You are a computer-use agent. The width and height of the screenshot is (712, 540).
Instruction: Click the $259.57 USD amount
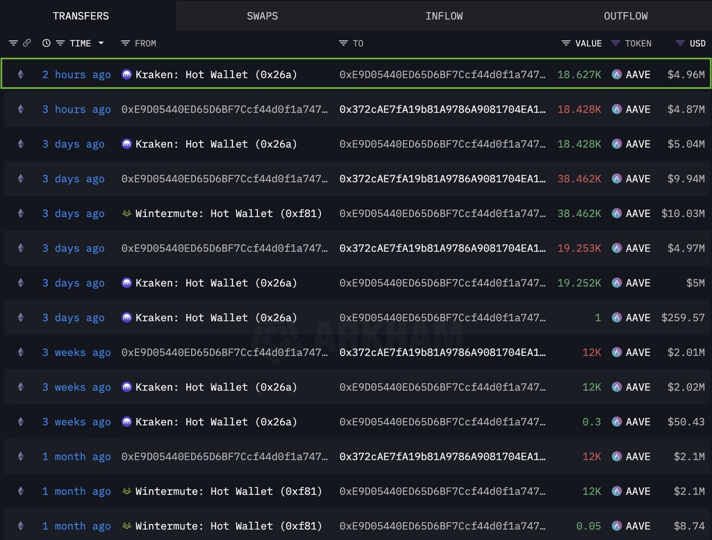[x=683, y=317]
